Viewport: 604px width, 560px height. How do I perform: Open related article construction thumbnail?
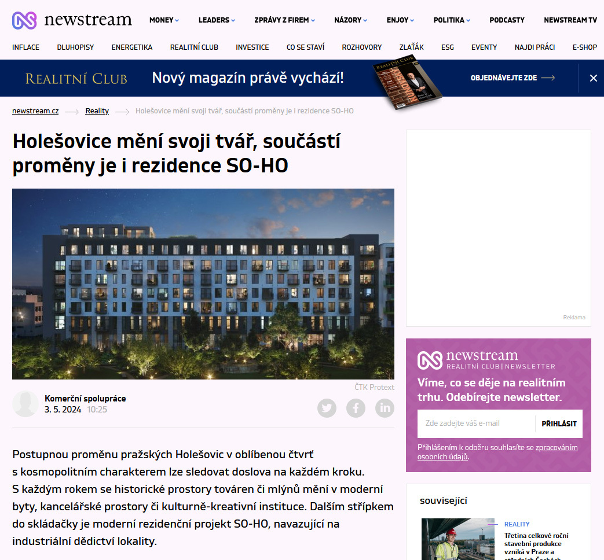coord(458,539)
